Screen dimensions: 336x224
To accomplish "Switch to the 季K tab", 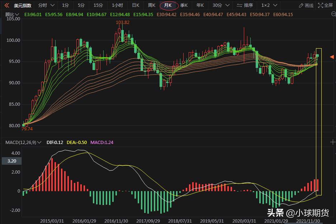I will (184, 5).
